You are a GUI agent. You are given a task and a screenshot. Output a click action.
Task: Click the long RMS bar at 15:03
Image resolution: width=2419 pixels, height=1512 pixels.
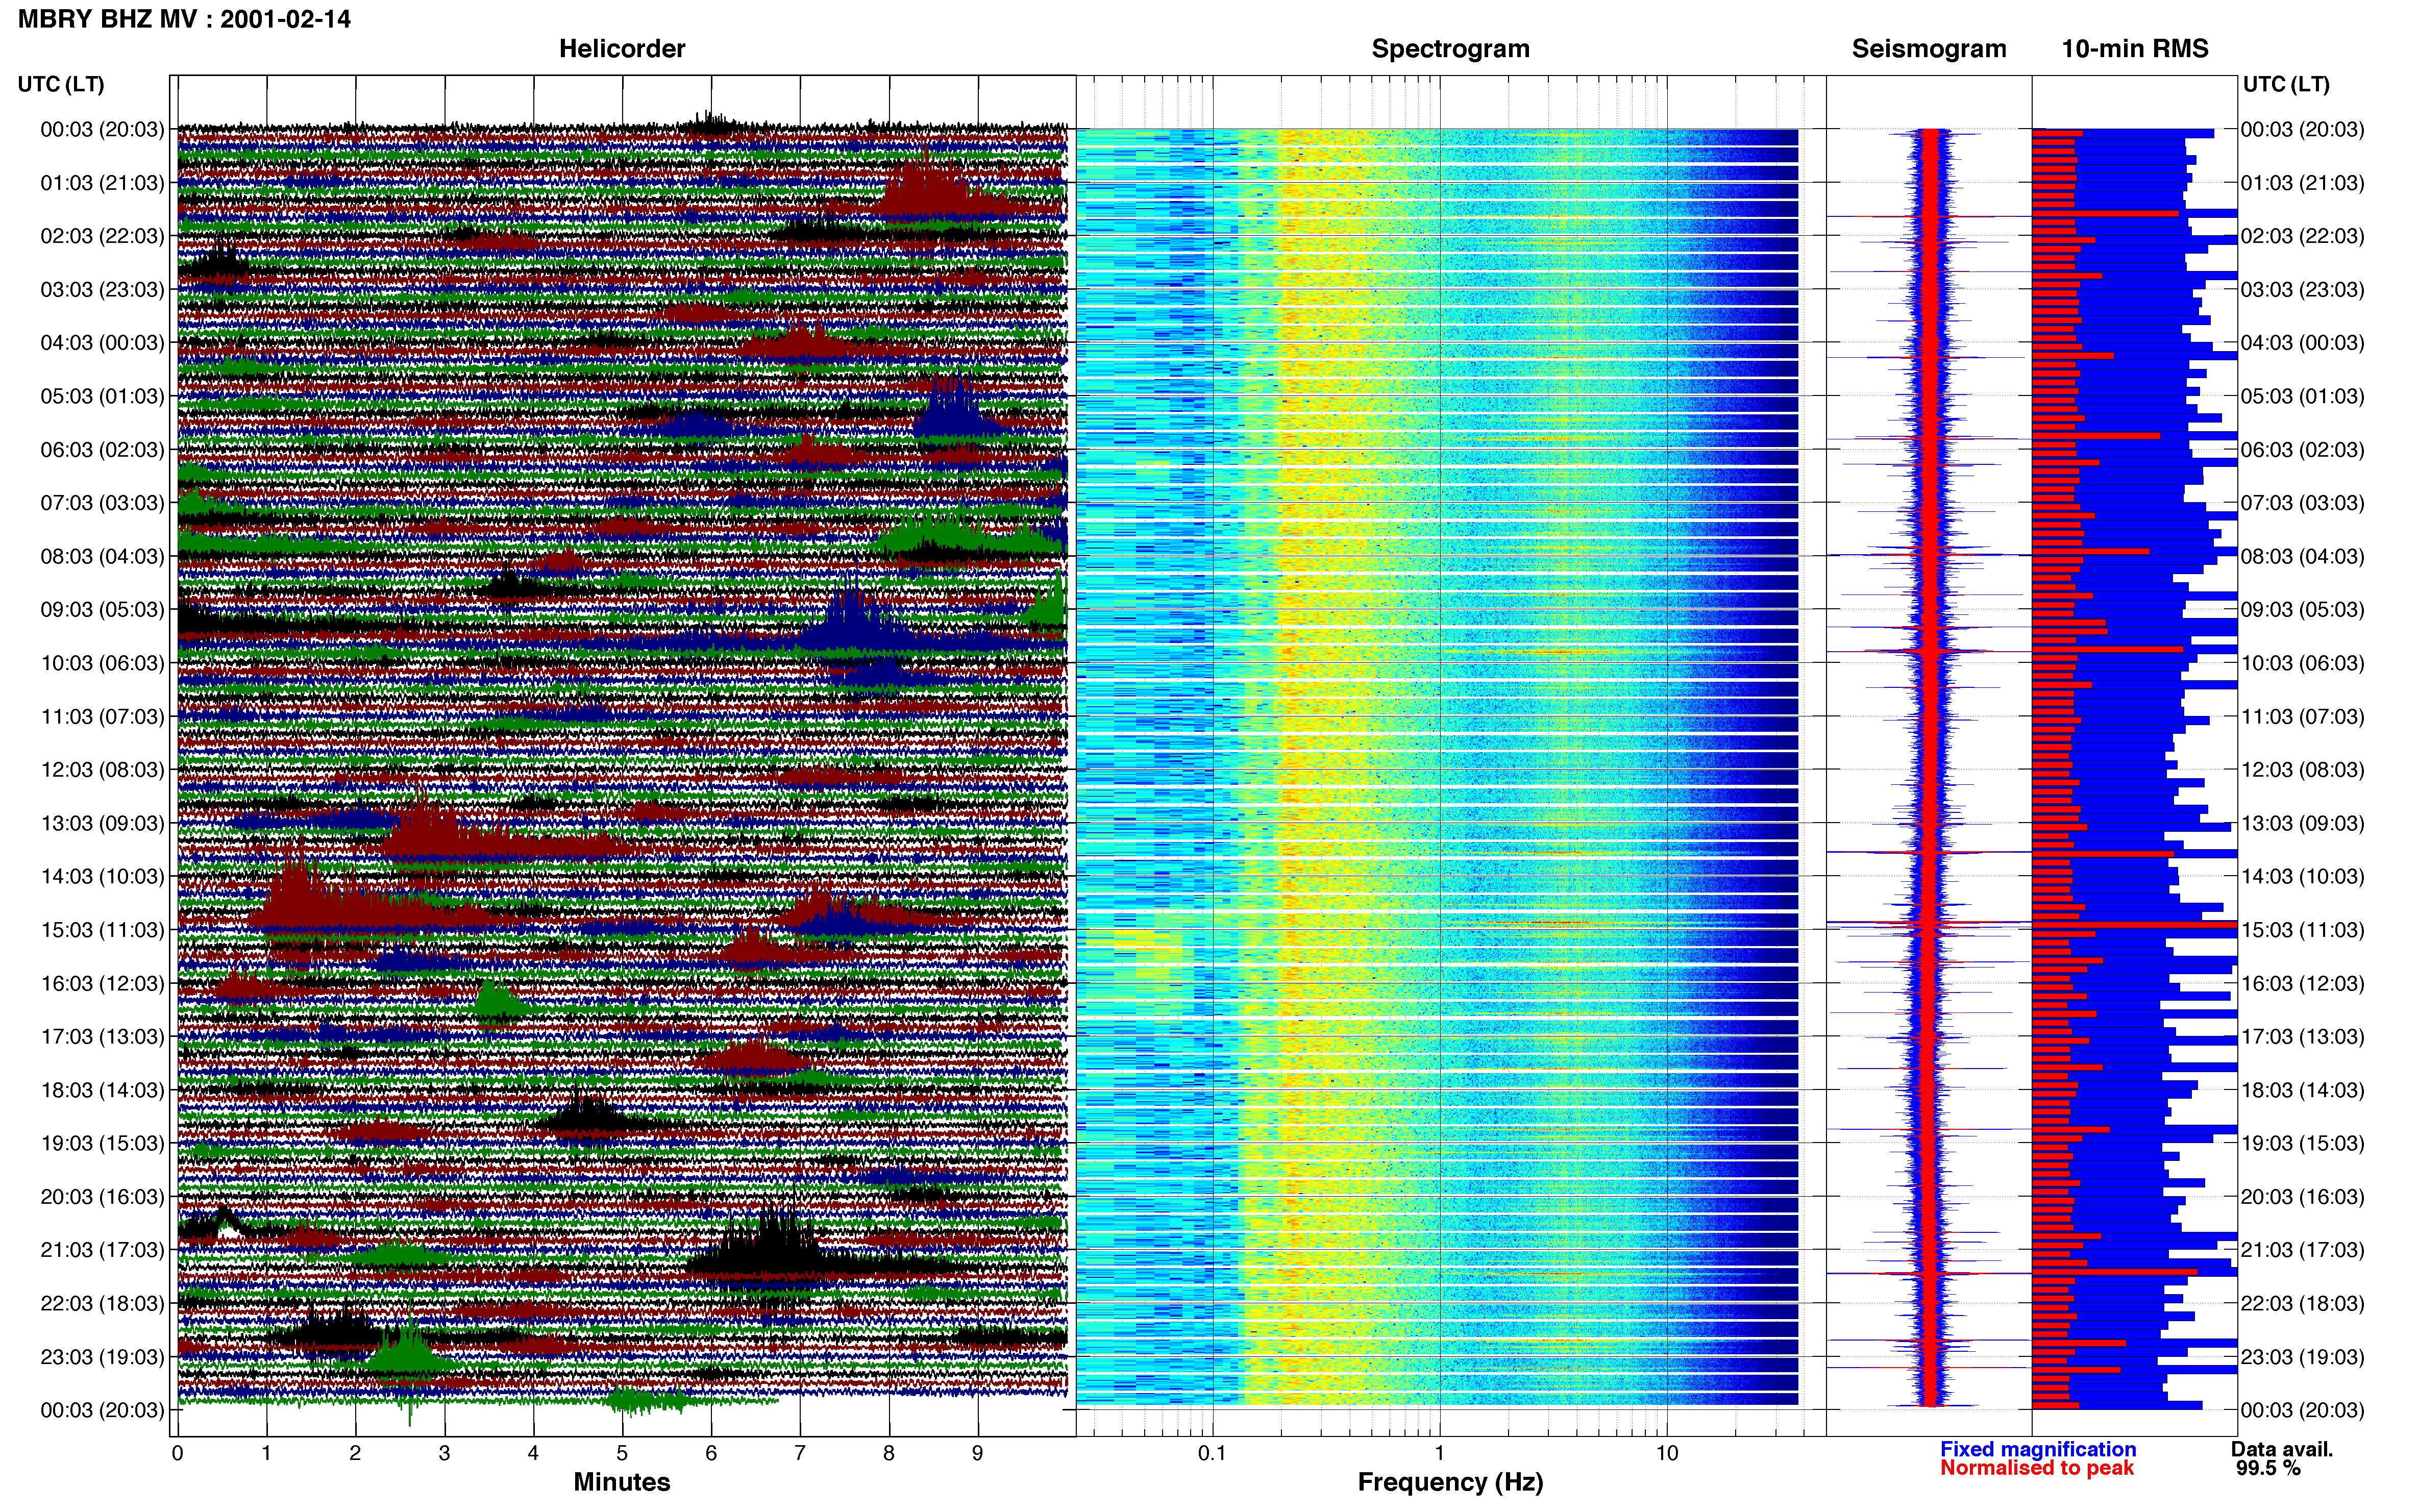click(2134, 926)
